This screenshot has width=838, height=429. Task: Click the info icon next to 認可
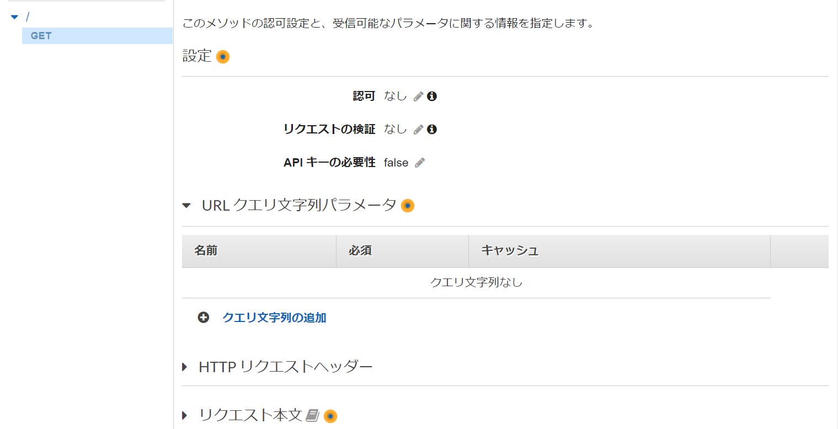click(x=433, y=96)
